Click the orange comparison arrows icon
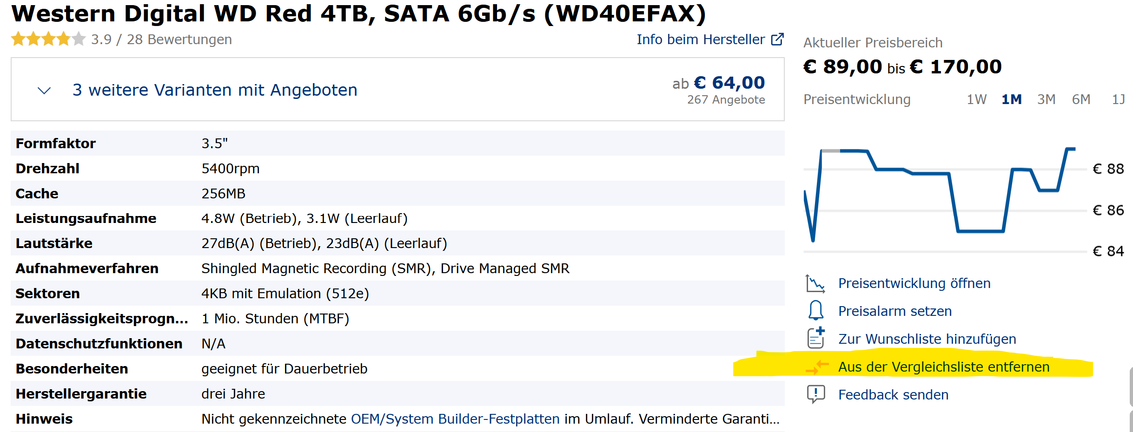1133x432 pixels. coord(816,367)
